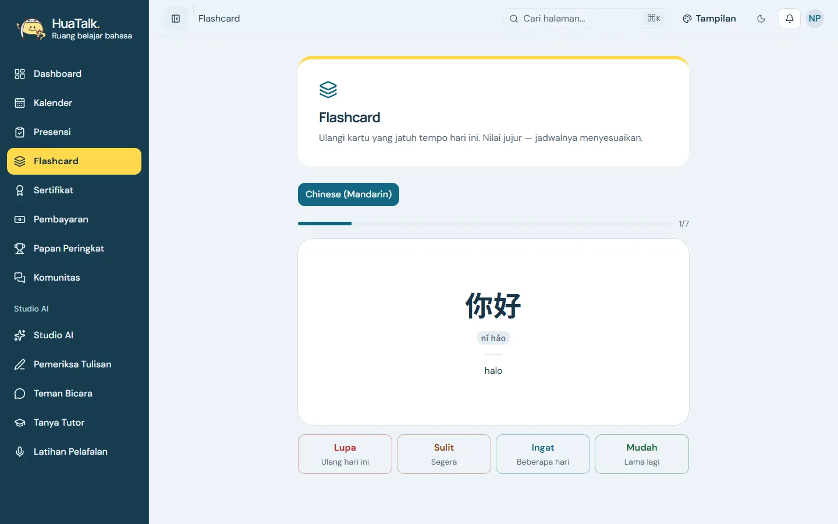Rate card as Lupa
This screenshot has height=524, width=838.
pos(345,454)
